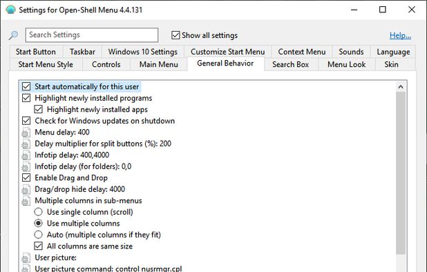Open the Context Menu tab
Viewport: 427px width, 272px height.
pyautogui.click(x=302, y=52)
